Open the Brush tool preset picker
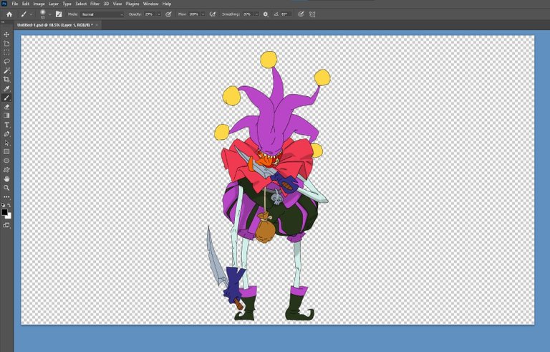The height and width of the screenshot is (352, 550). click(x=25, y=14)
